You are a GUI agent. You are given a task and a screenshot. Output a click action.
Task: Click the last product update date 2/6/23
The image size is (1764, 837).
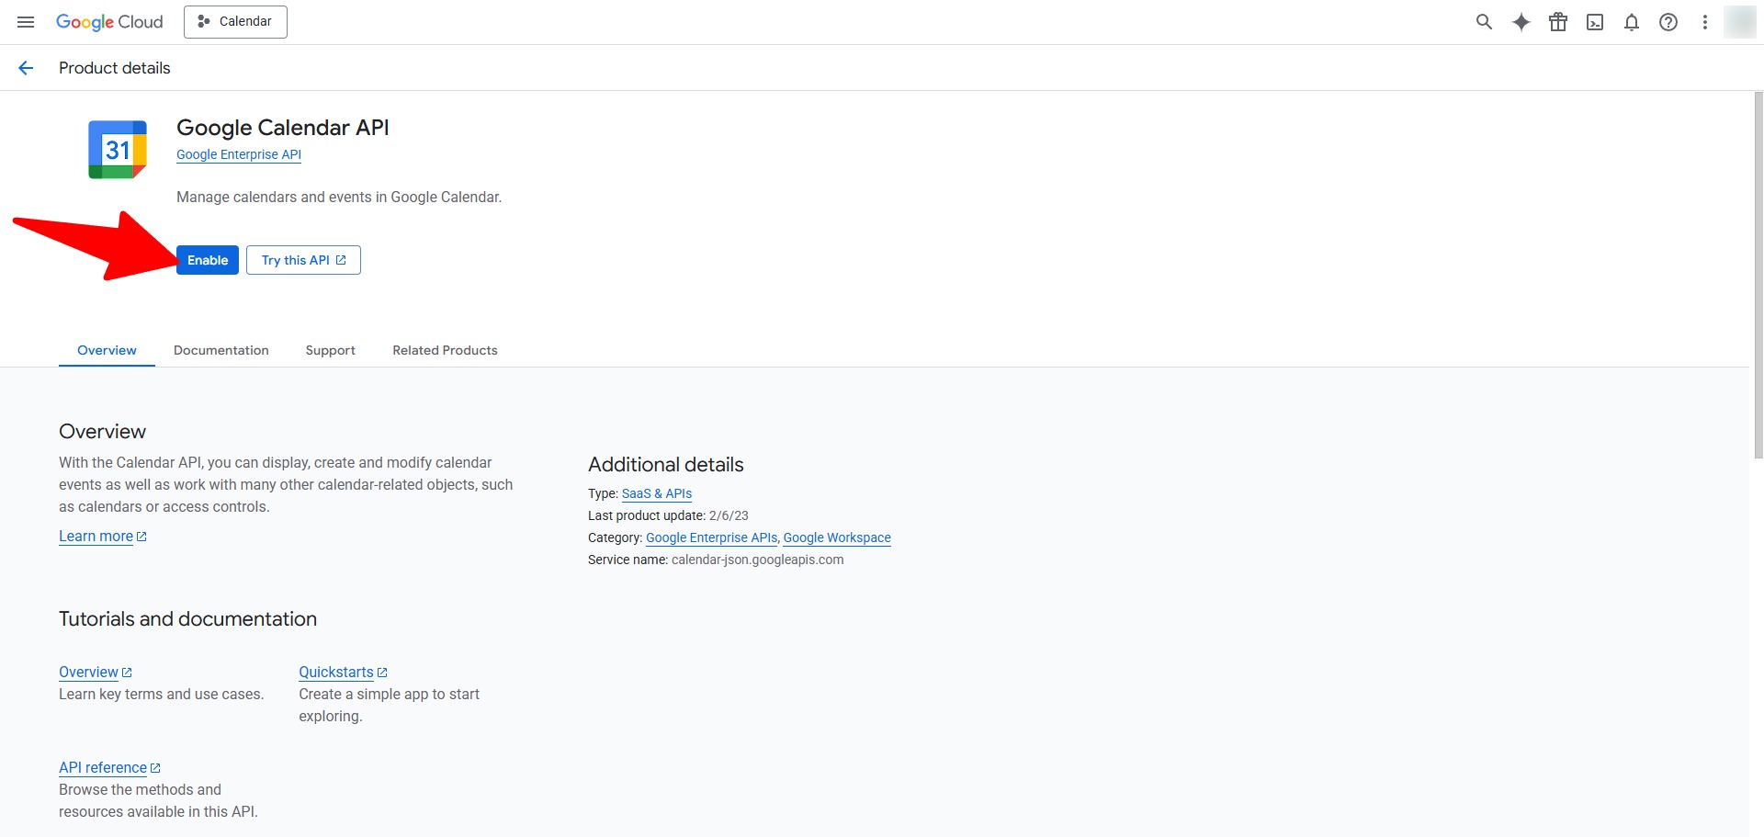coord(729,515)
